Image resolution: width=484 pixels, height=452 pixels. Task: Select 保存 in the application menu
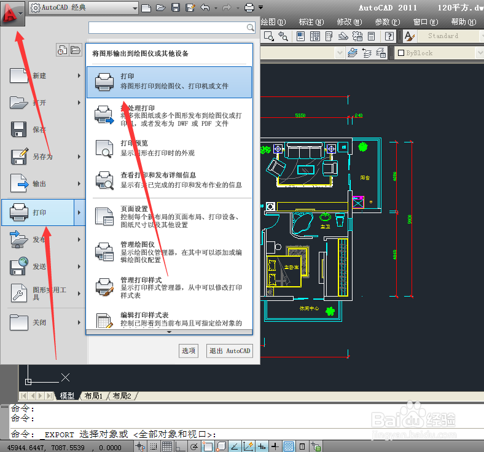click(x=43, y=130)
